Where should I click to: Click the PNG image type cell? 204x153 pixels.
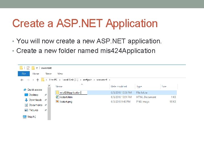[x=143, y=102]
